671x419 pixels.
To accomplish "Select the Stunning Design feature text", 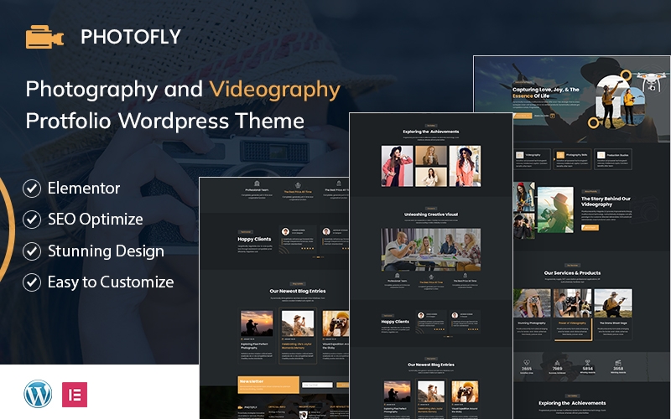I will coord(106,251).
